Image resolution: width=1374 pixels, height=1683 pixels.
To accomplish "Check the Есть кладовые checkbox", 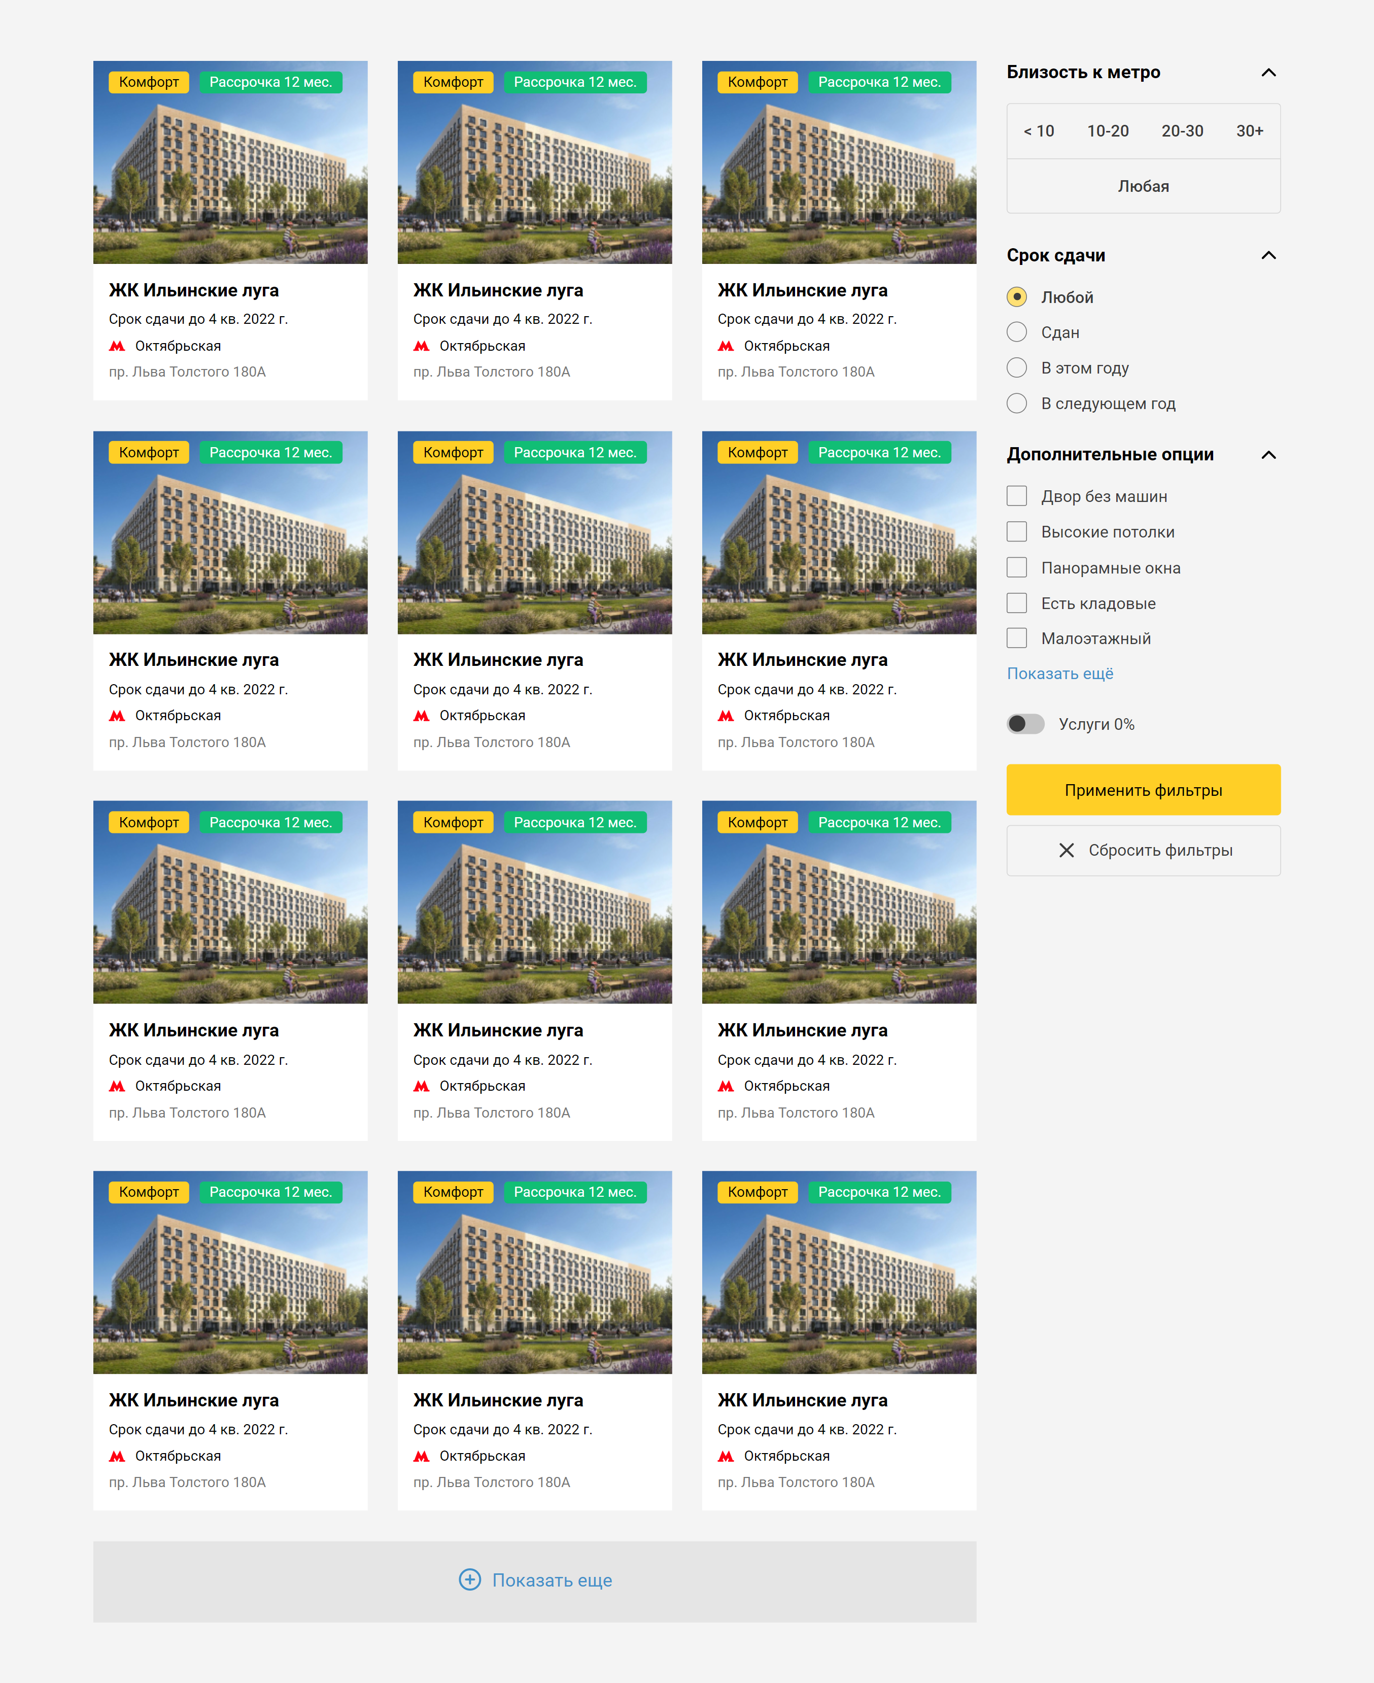I will point(1016,603).
